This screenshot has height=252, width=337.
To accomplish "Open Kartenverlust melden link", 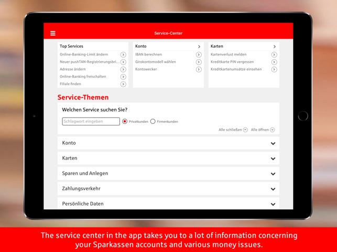I will 229,54.
